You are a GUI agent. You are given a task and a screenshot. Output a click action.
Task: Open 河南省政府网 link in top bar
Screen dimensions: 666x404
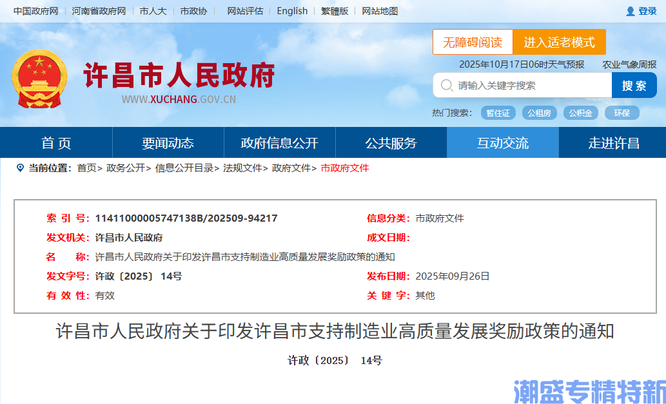[x=99, y=11]
